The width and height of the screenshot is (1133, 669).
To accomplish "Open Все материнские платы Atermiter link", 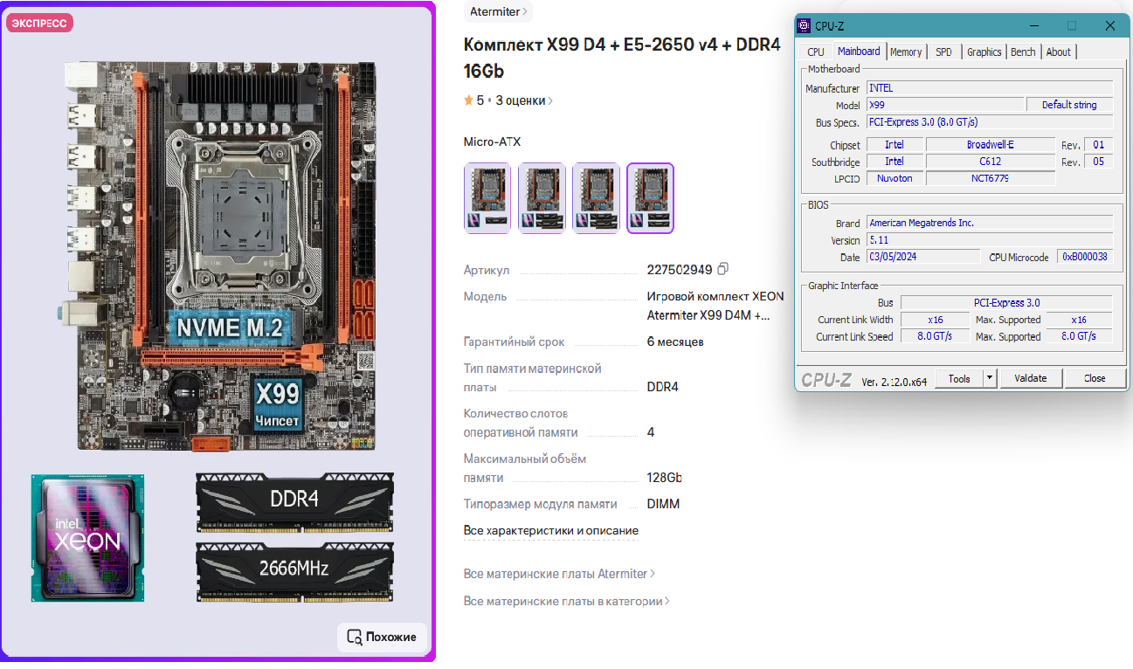I will (559, 574).
